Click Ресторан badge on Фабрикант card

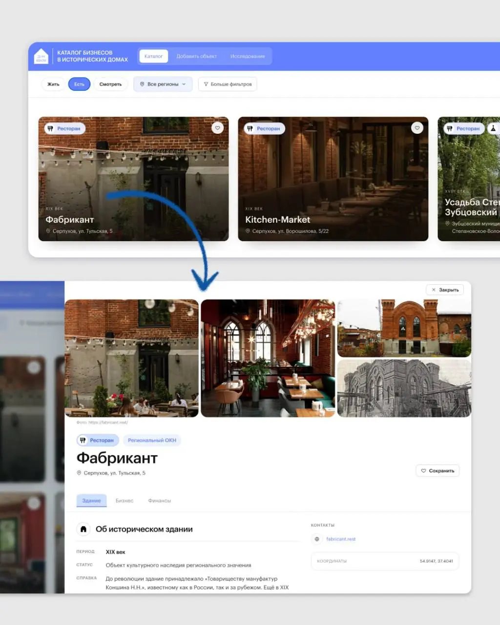coord(64,128)
